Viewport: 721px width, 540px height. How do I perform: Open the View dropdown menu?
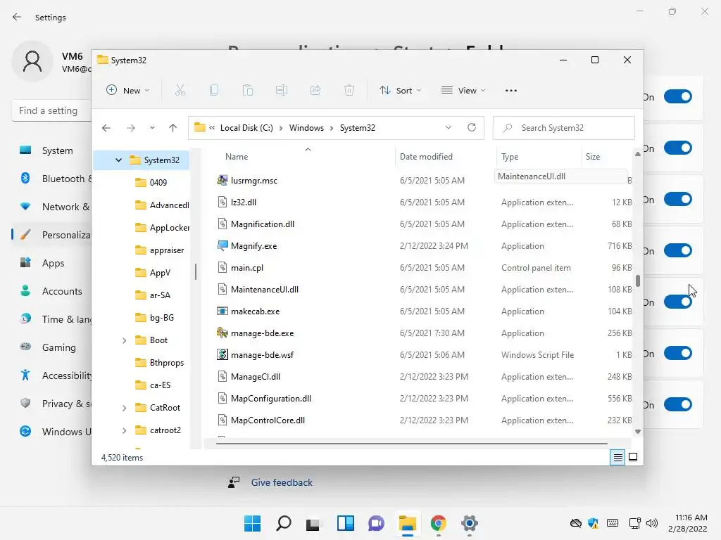pyautogui.click(x=463, y=91)
